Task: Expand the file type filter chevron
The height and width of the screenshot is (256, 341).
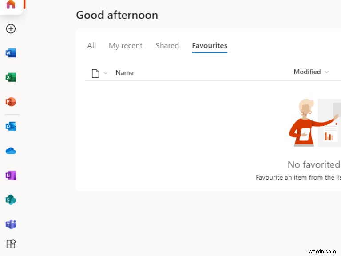Action: (106, 73)
